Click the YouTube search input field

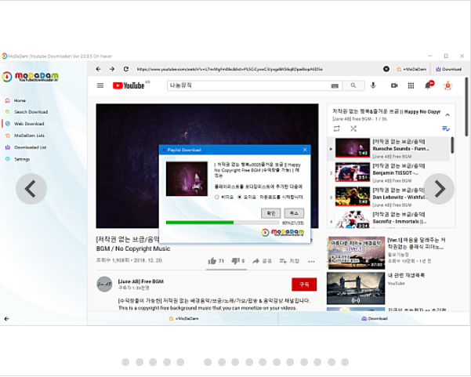click(x=249, y=85)
